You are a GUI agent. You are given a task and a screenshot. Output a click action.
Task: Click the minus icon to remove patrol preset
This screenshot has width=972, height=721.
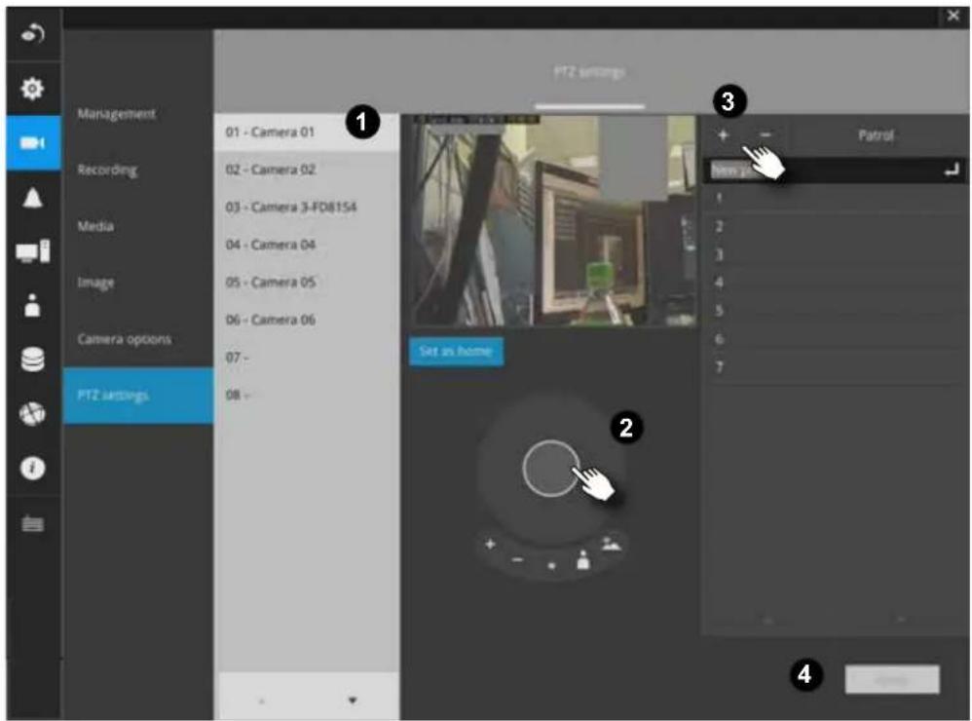pyautogui.click(x=765, y=134)
